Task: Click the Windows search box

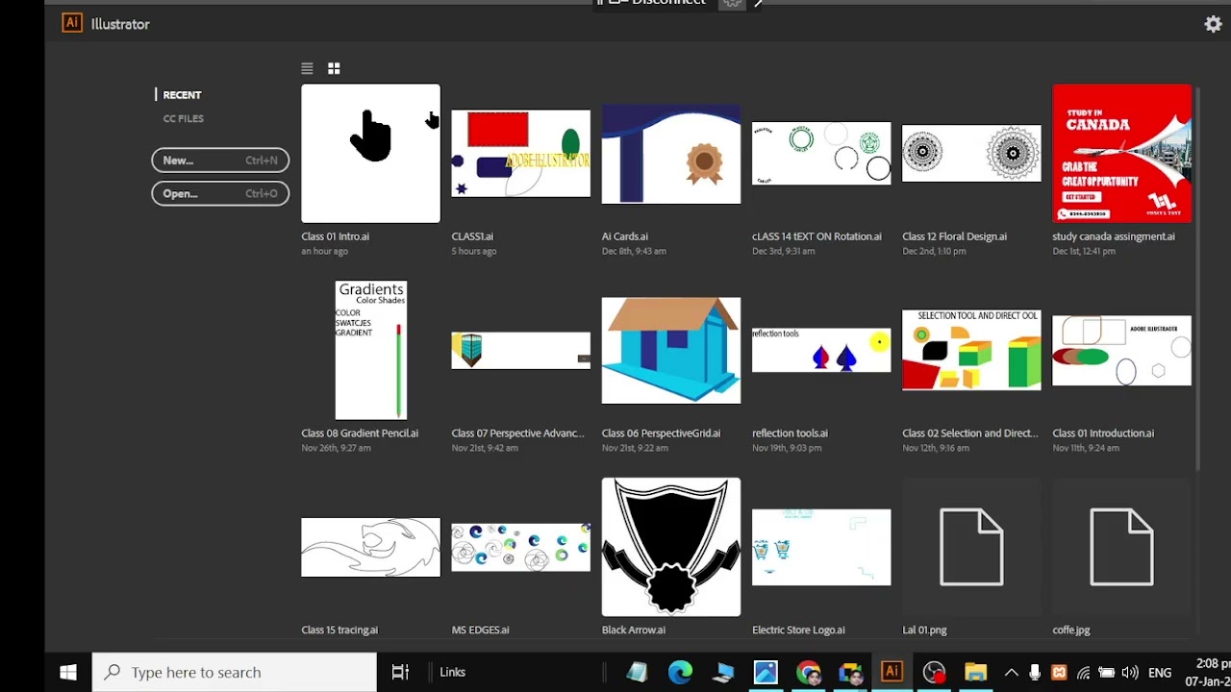Action: (x=234, y=673)
